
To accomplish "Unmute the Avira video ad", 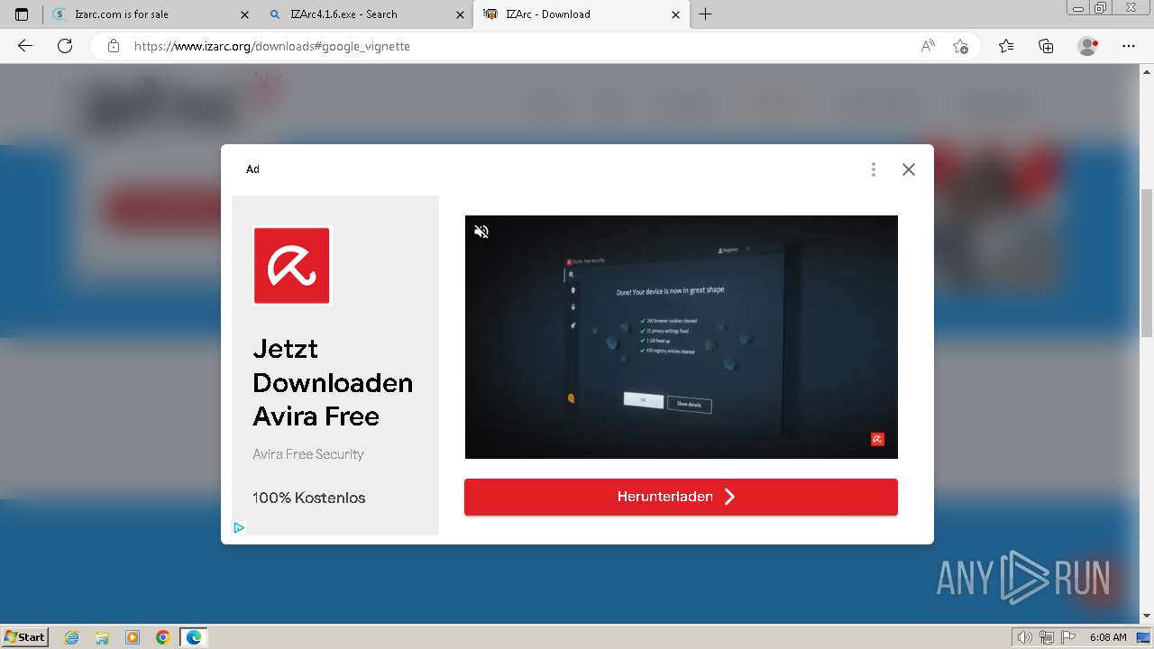I will tap(481, 232).
